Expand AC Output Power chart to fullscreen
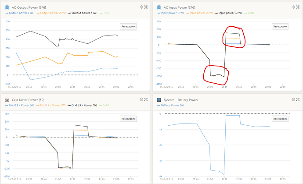 pos(147,7)
